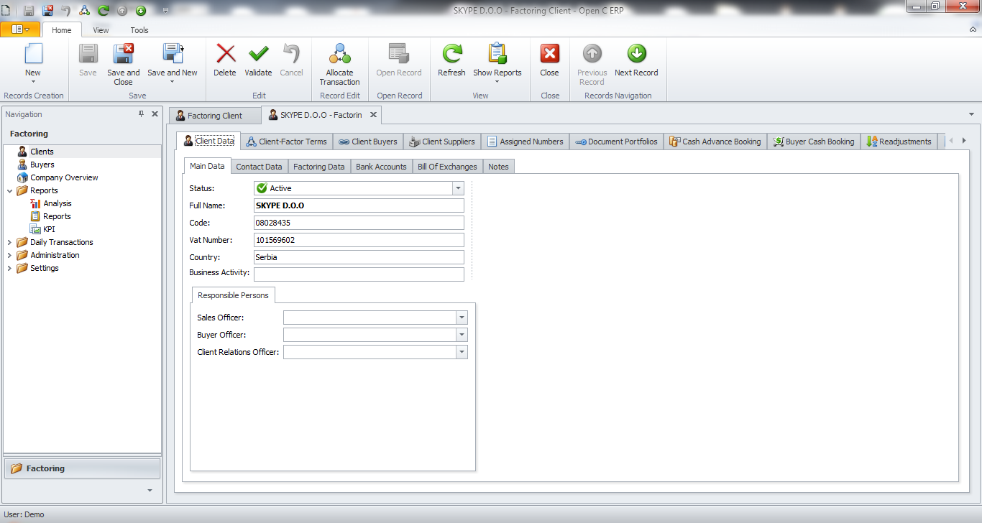Expand Daily Transactions folder
This screenshot has width=982, height=523.
pos(9,242)
